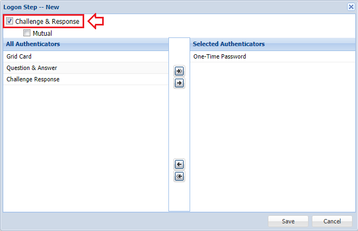
Task: Click the All Authenticators column header
Action: pos(33,44)
